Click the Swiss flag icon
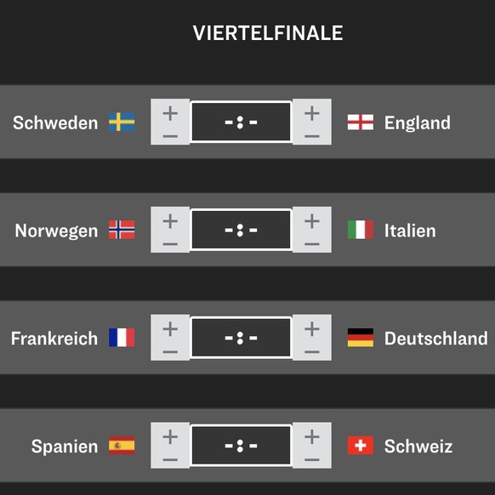The height and width of the screenshot is (495, 495). point(361,446)
